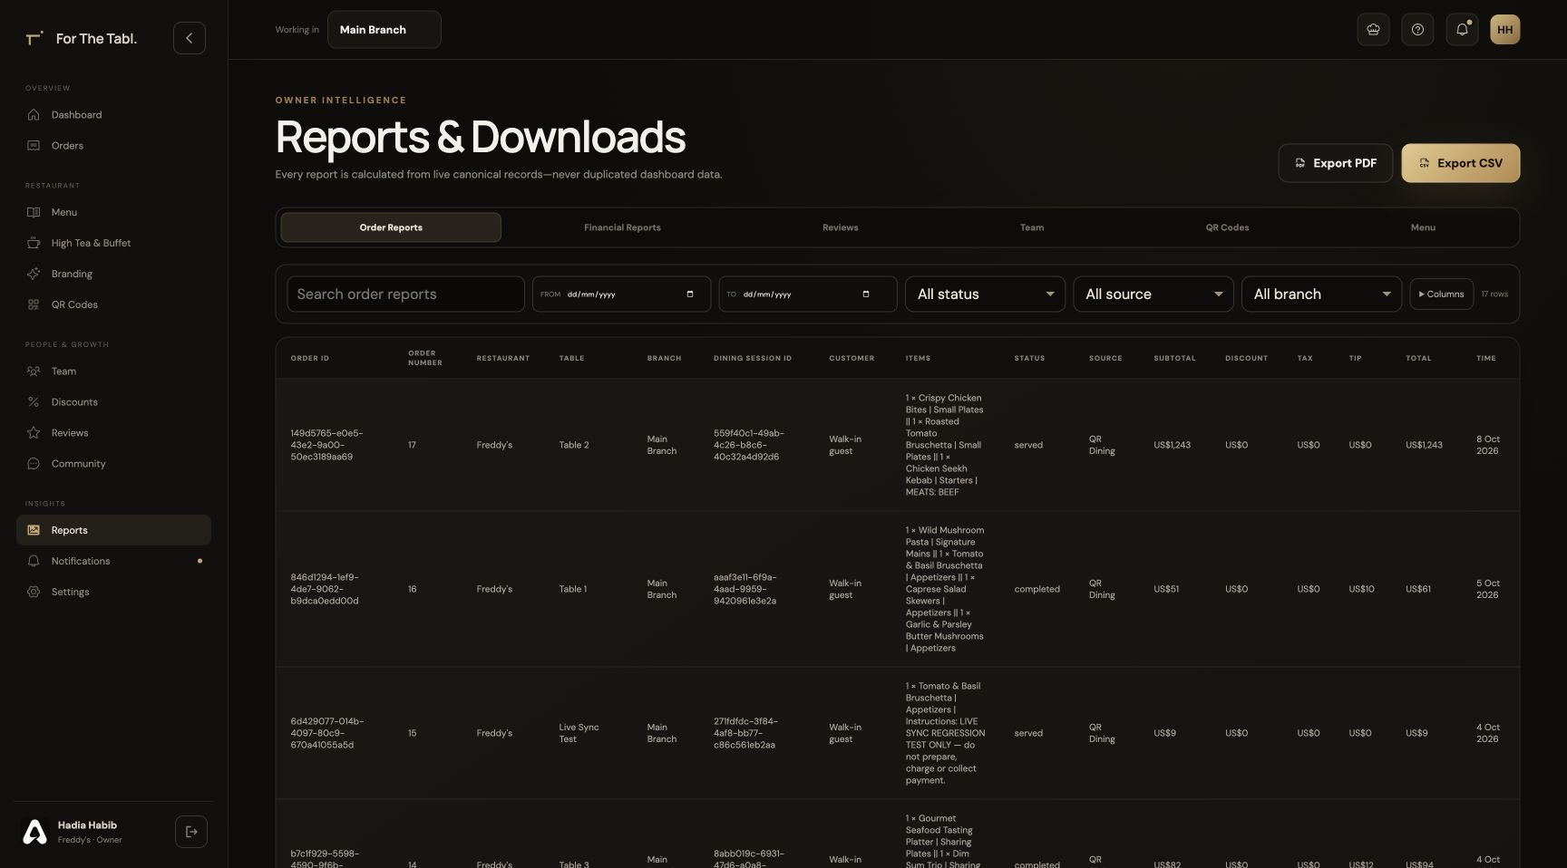Select the Order Reports tab

[x=391, y=228]
